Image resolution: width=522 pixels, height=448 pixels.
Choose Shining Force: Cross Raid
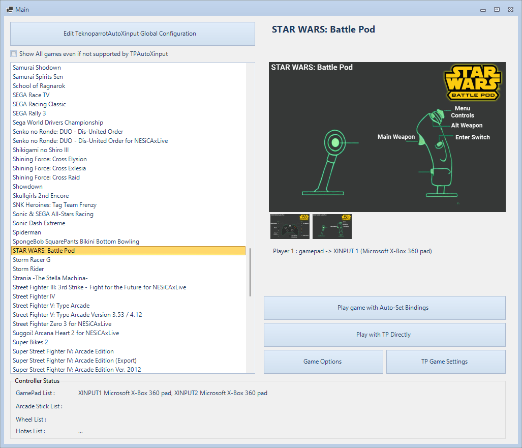point(128,177)
